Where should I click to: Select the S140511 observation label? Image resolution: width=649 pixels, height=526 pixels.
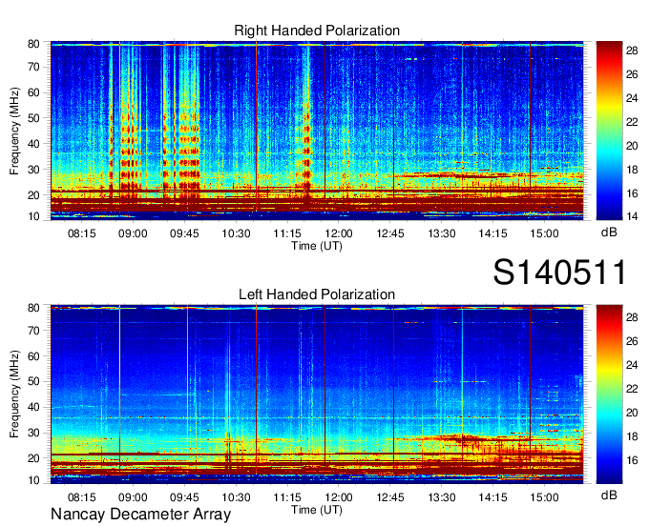point(559,273)
